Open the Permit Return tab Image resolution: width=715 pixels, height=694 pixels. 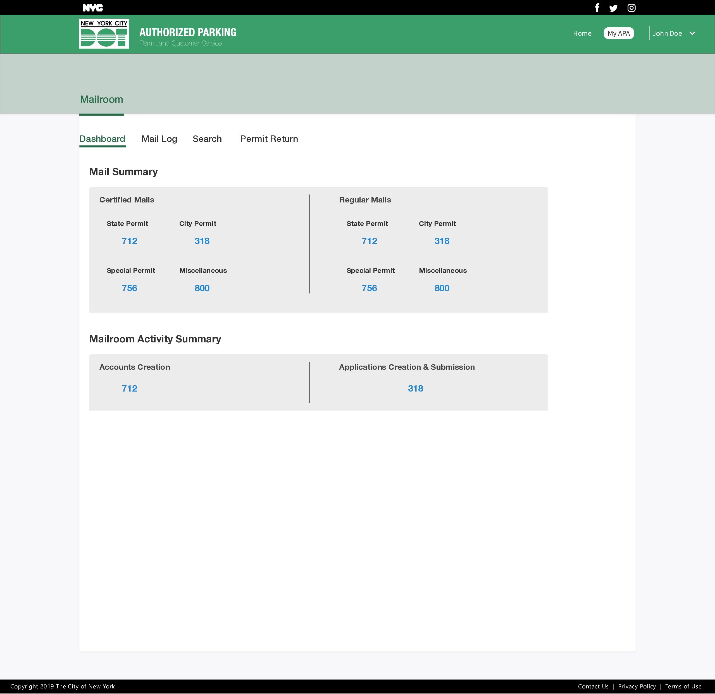tap(269, 139)
